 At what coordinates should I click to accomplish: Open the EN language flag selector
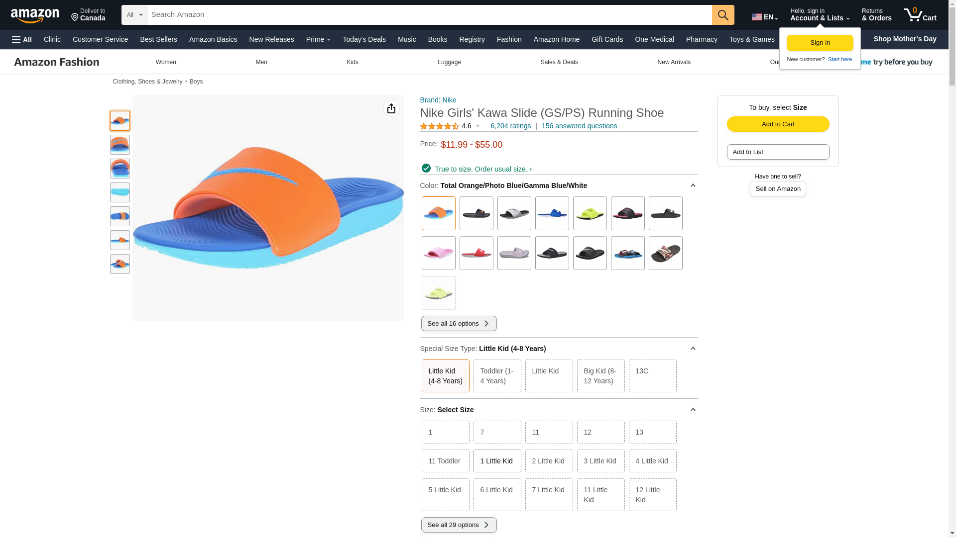[x=764, y=17]
